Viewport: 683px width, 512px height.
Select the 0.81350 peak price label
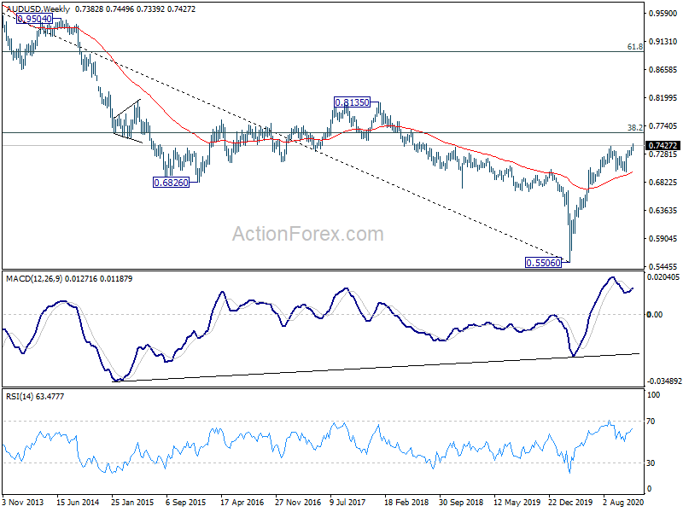[352, 102]
